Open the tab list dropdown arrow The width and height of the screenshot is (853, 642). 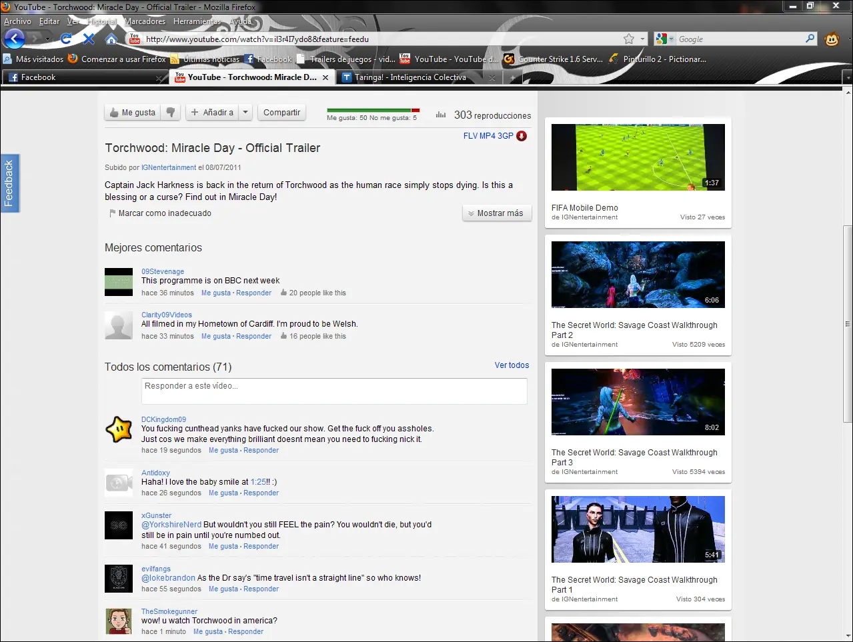[x=847, y=78]
